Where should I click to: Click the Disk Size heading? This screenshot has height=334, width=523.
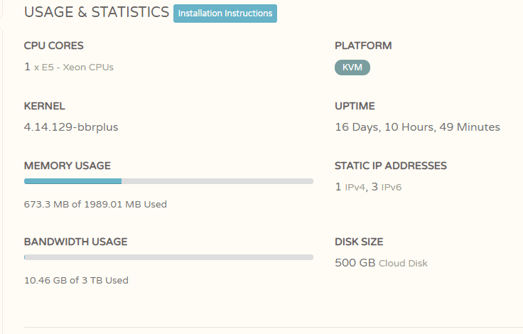[359, 242]
